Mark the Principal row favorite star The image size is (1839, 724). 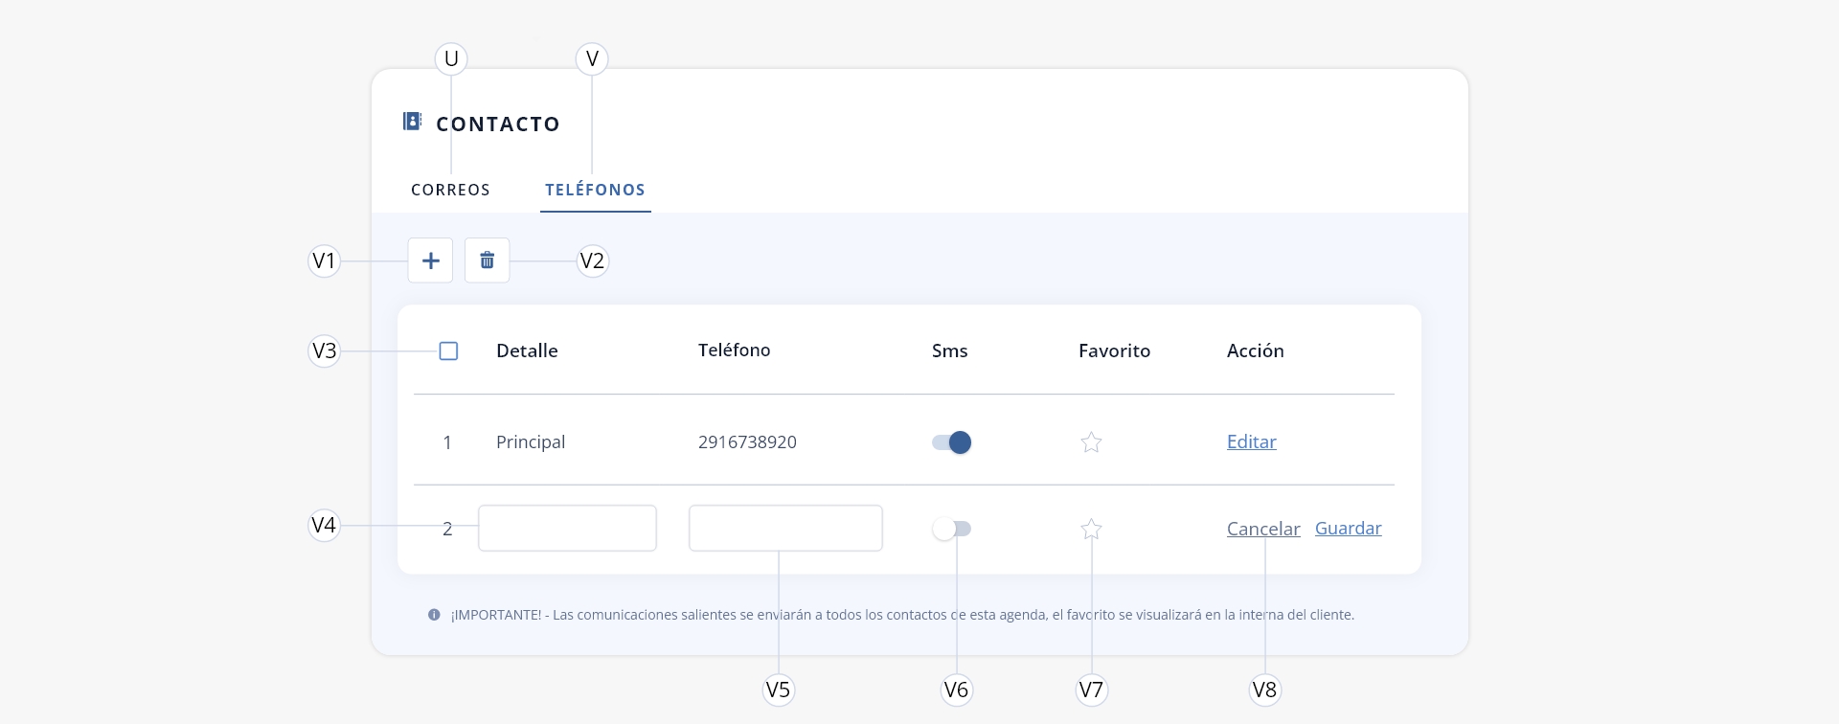[x=1091, y=442]
